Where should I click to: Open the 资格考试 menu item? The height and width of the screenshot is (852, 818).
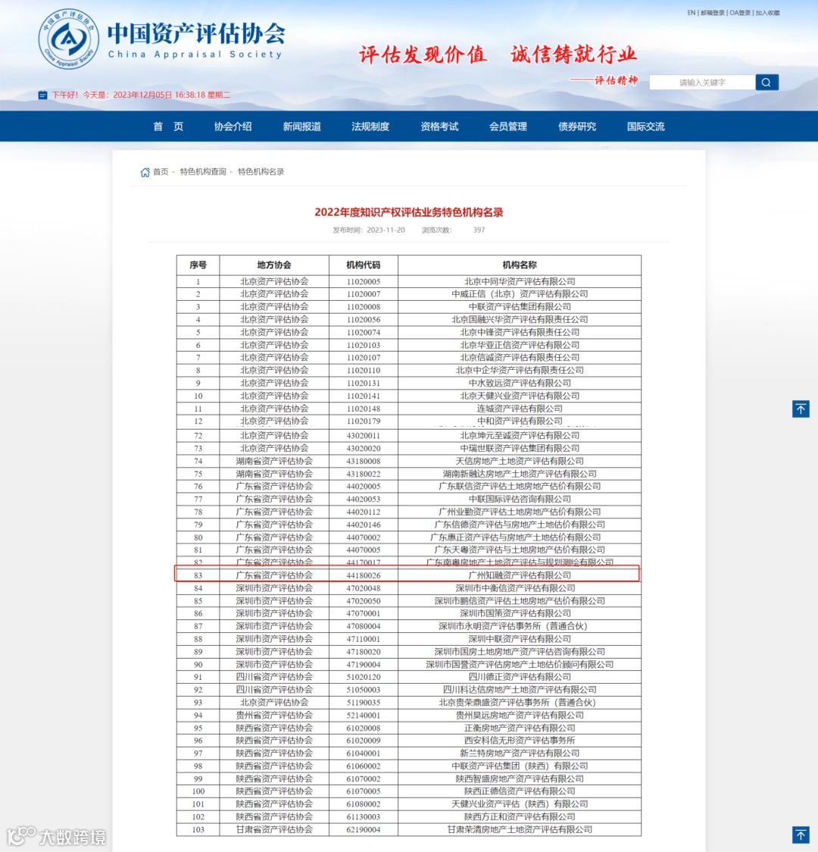point(439,127)
